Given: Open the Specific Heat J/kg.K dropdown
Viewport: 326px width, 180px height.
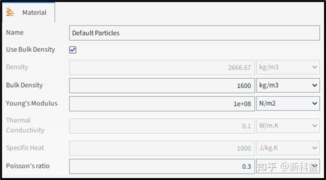Looking at the screenshot, I should coord(288,148).
